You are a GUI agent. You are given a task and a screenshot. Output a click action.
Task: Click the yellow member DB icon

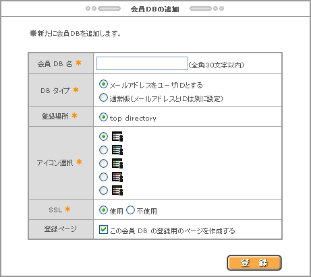[x=117, y=190]
